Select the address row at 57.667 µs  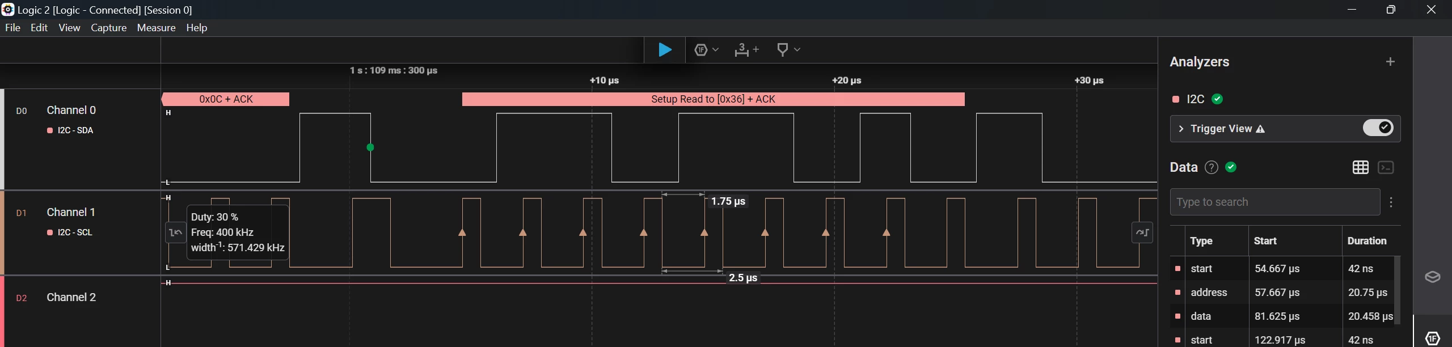pos(1282,293)
